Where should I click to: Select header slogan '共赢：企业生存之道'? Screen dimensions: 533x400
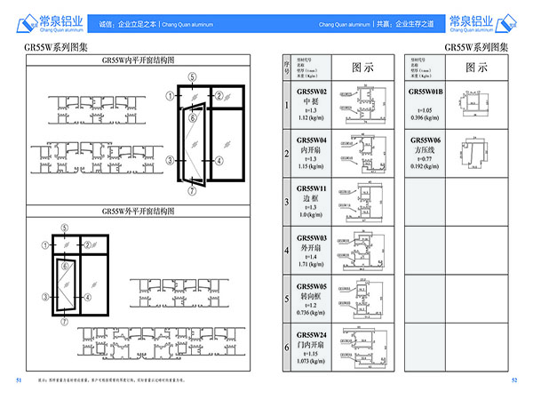[405, 24]
